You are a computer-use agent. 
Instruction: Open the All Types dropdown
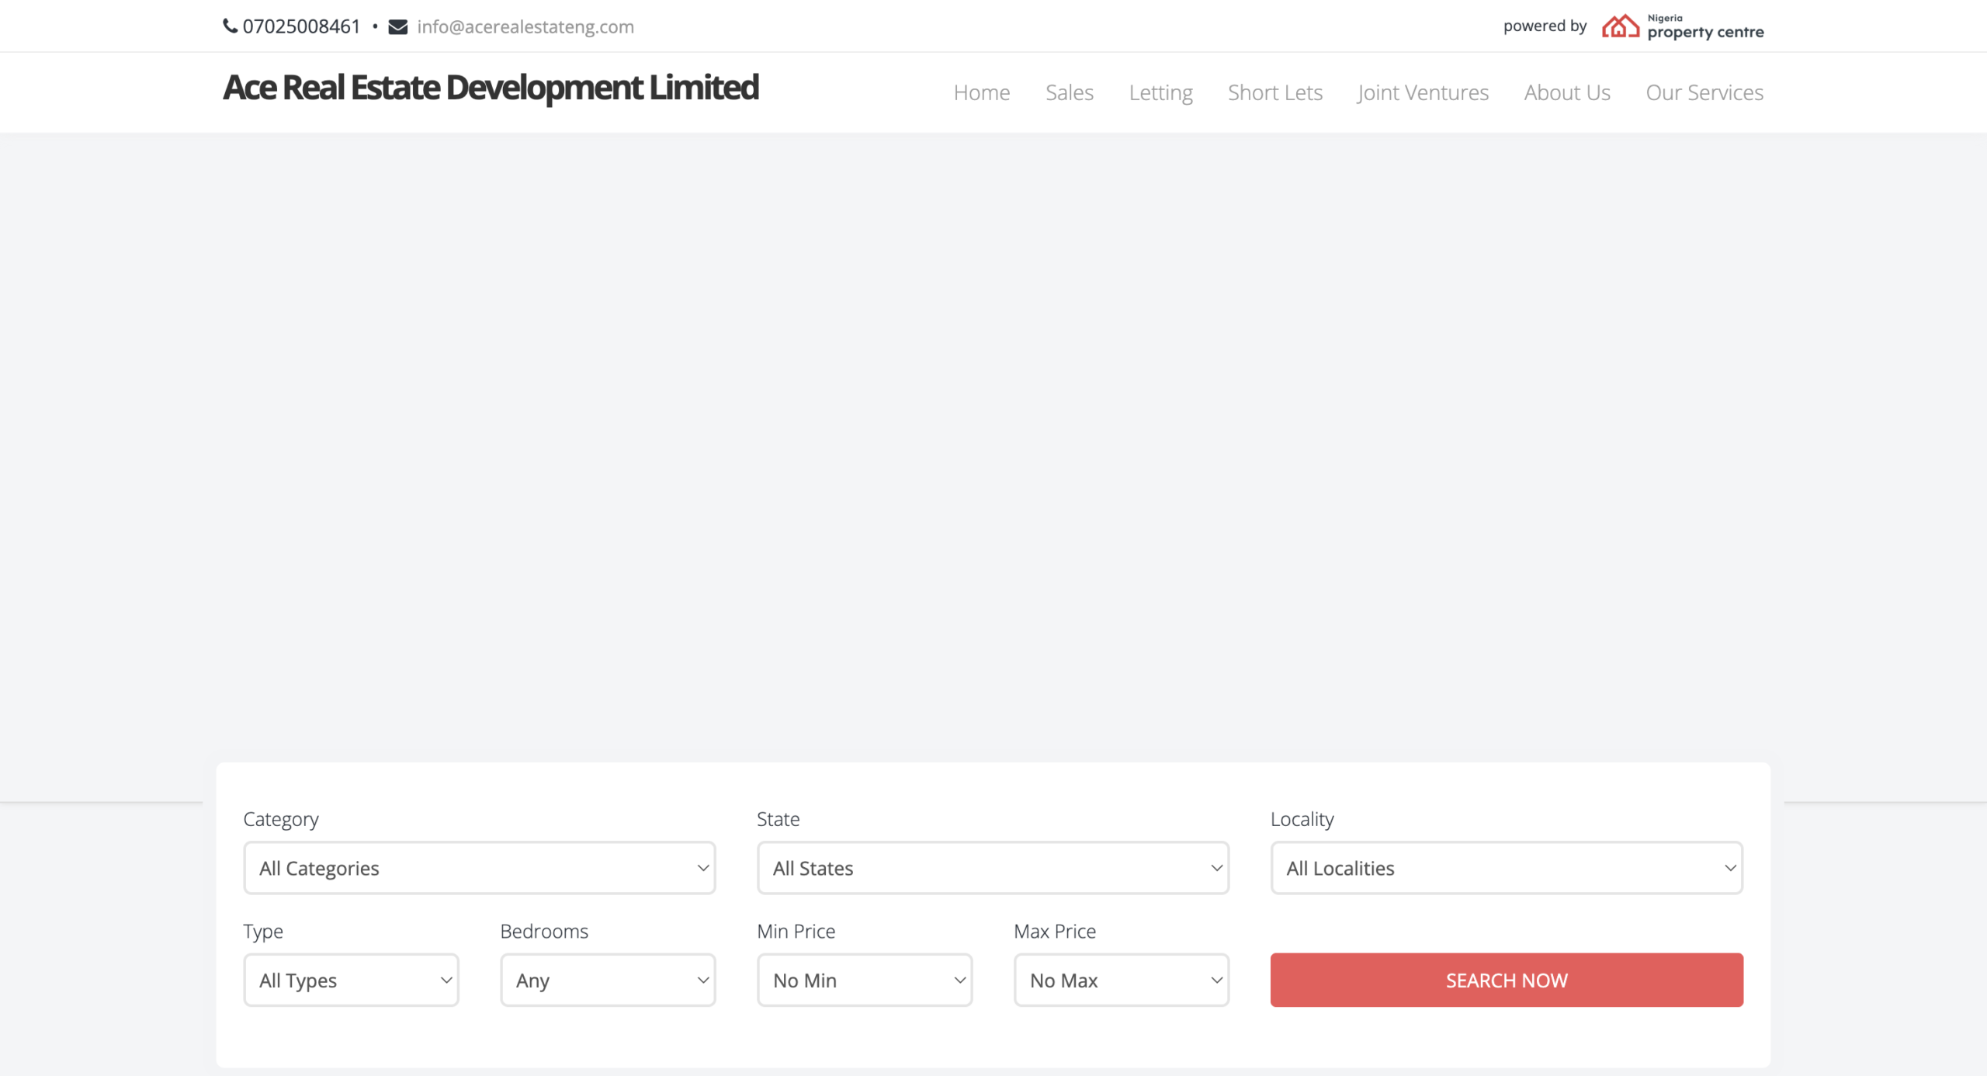pos(351,980)
